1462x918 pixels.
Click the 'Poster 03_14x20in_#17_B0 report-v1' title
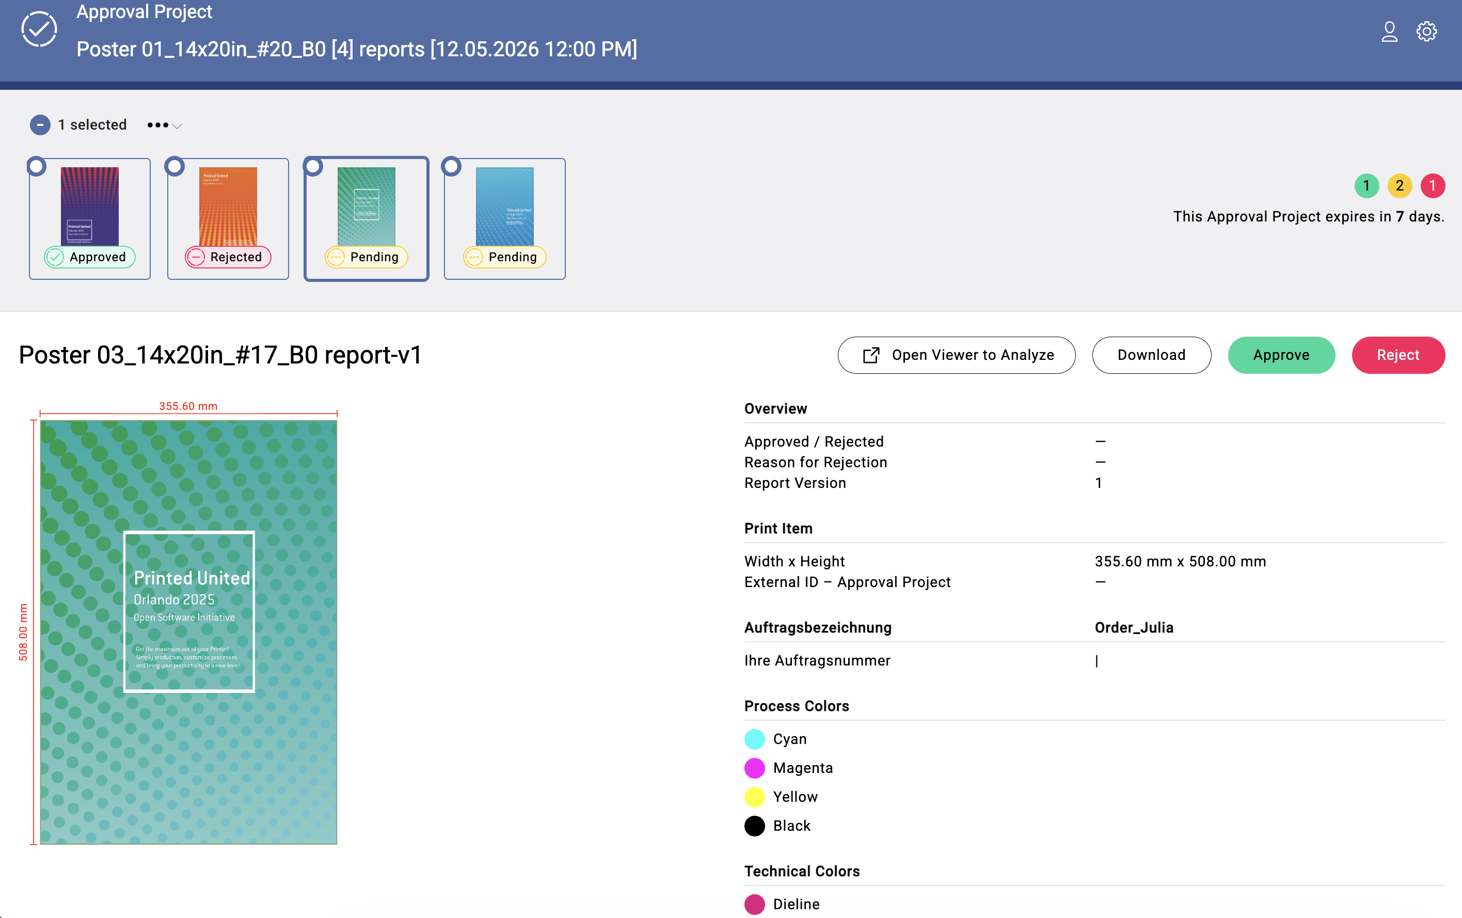point(220,355)
